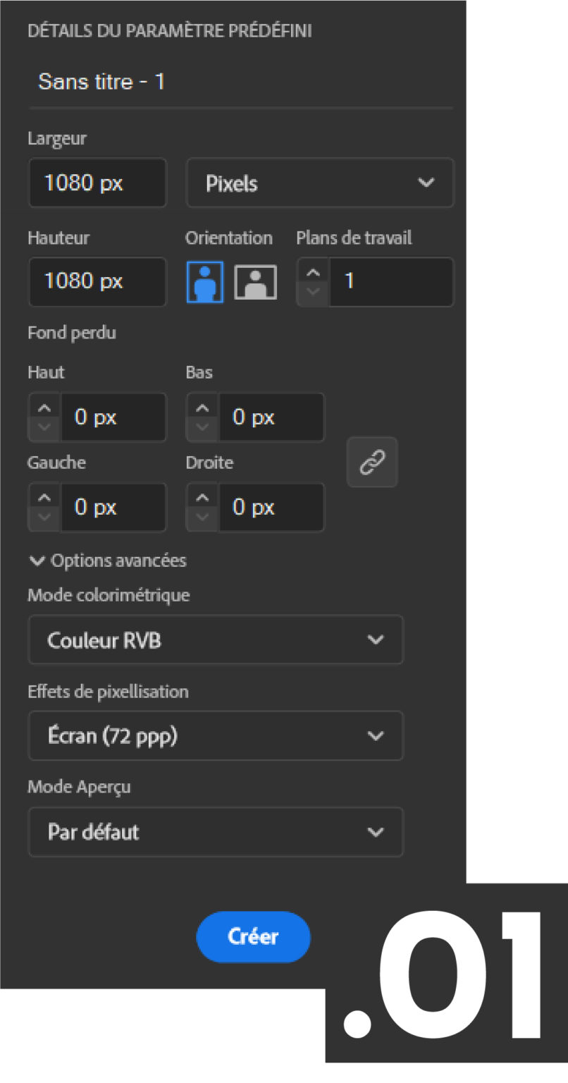Decrease the Bas bleed value
This screenshot has height=1083, width=568.
(202, 426)
